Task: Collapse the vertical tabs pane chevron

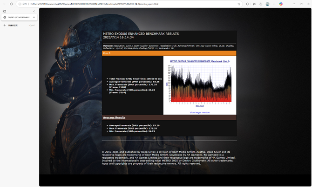Action: pos(34,11)
